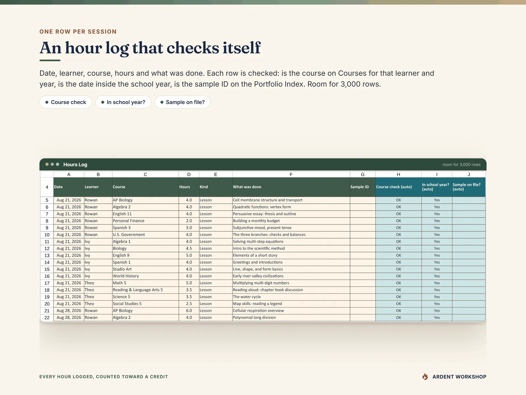
Task: Click the Learner header cell
Action: point(98,187)
